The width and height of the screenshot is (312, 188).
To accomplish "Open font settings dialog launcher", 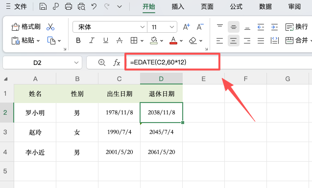I will [207, 49].
